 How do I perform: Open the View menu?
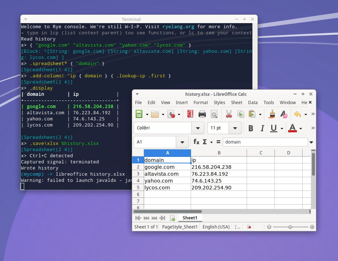pyautogui.click(x=165, y=102)
